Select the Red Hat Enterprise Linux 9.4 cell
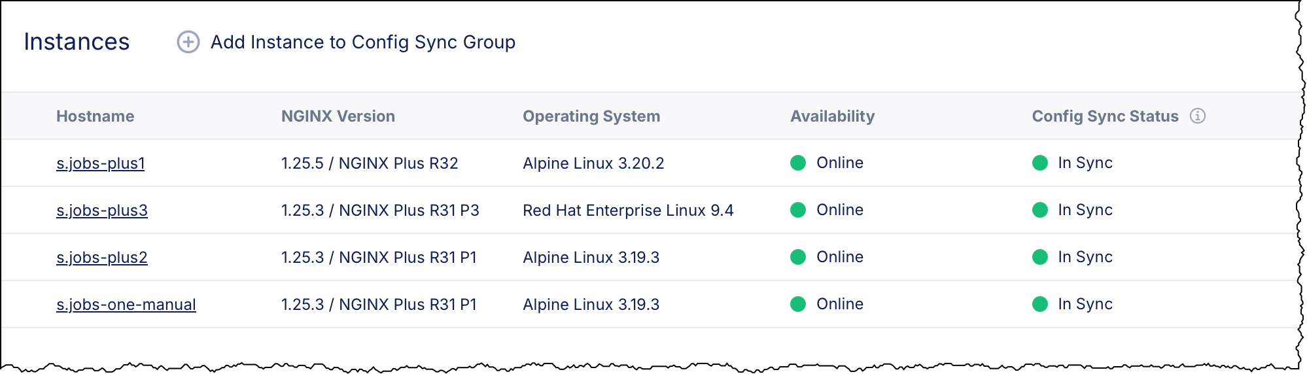1307x374 pixels. (627, 211)
